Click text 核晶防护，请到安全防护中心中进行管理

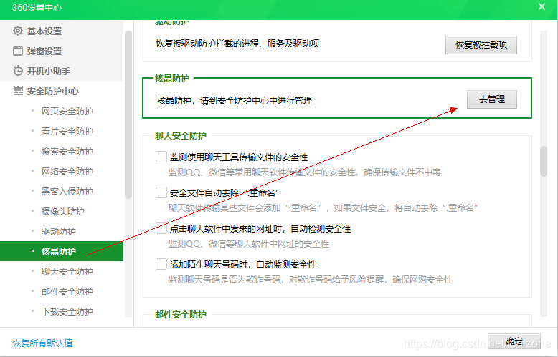click(235, 100)
